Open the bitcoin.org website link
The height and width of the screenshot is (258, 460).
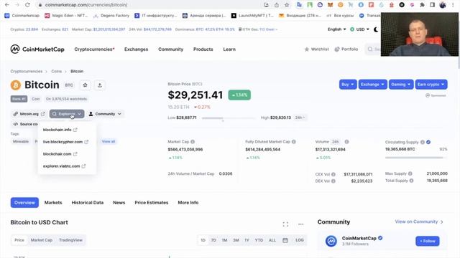click(29, 114)
